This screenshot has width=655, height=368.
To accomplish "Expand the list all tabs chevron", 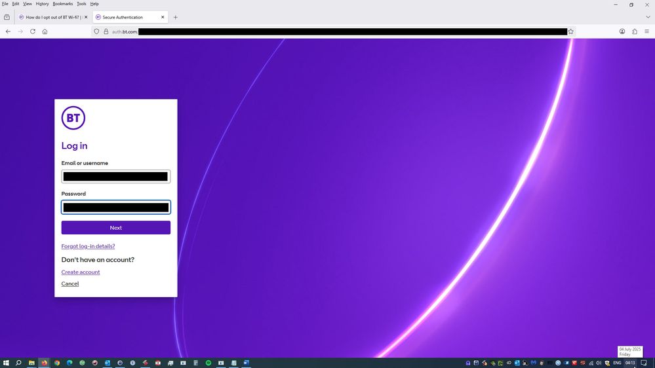I will coord(647,17).
